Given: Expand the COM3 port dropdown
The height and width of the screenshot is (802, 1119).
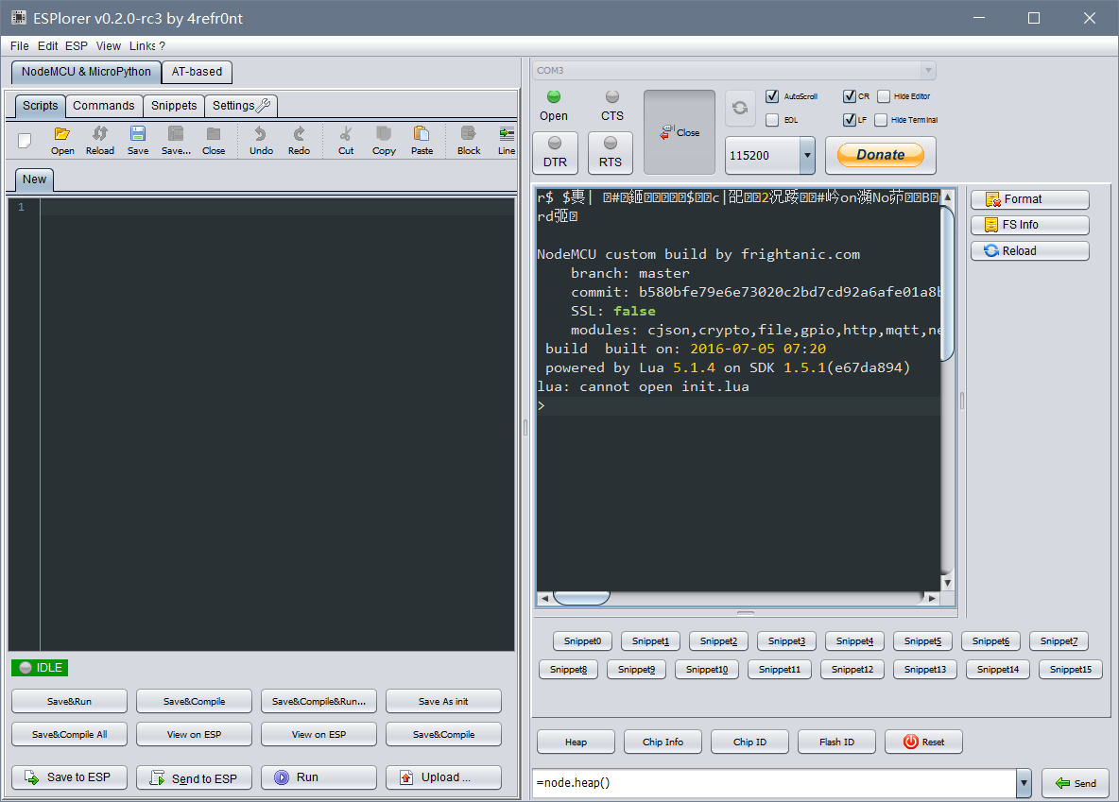Looking at the screenshot, I should [928, 71].
